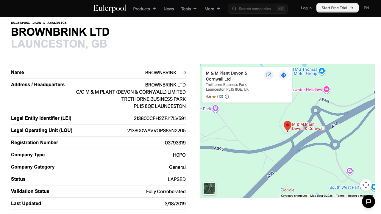Open location in Google Maps via external link icon
Viewport: 381px width, 214px height.
pos(269,75)
